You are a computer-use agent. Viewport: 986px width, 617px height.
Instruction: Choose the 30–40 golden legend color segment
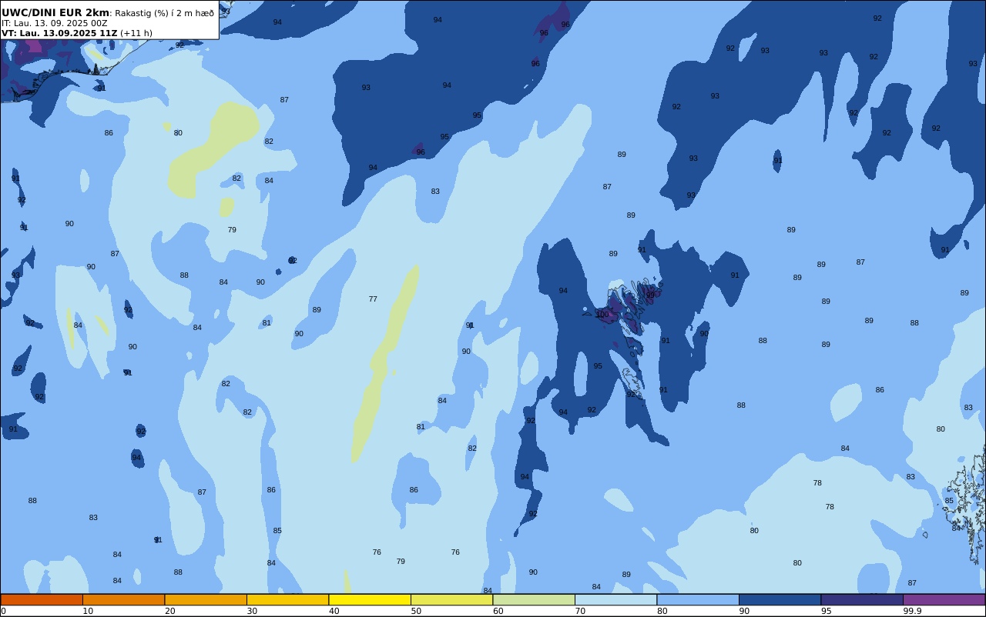(287, 599)
